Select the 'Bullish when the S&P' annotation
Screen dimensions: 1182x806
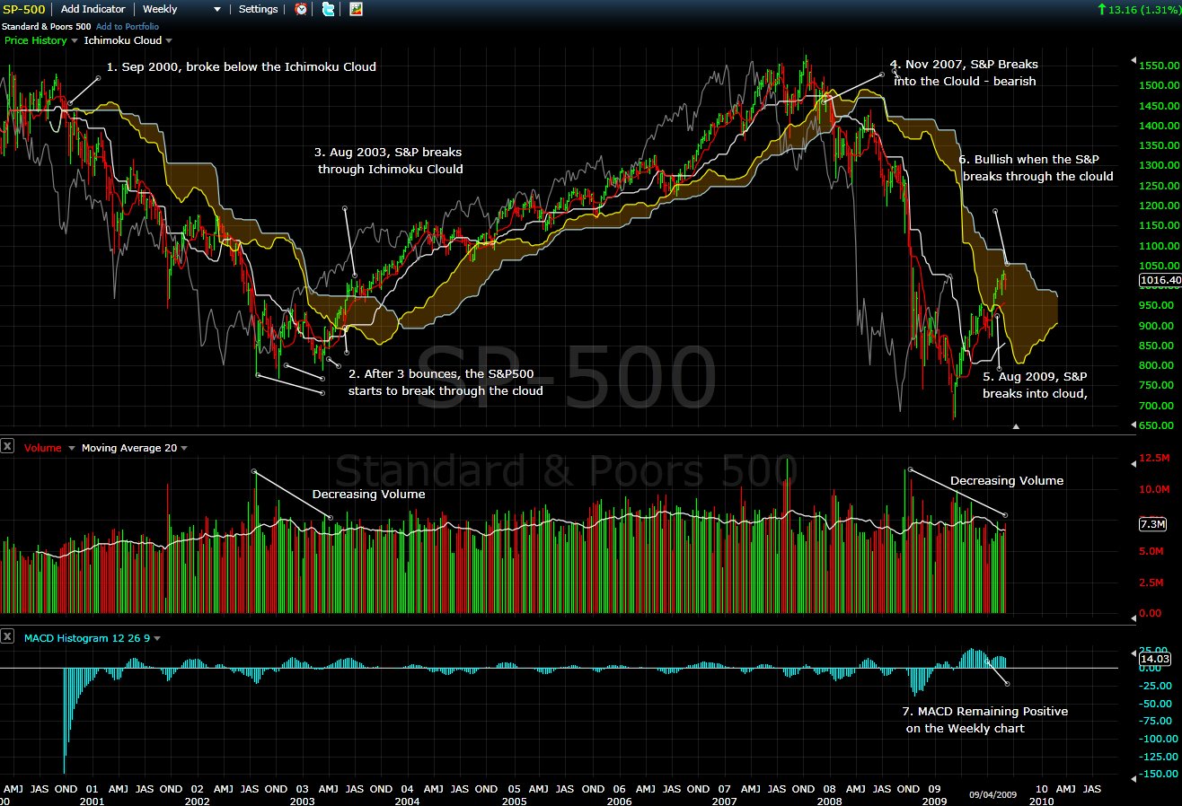click(1037, 167)
